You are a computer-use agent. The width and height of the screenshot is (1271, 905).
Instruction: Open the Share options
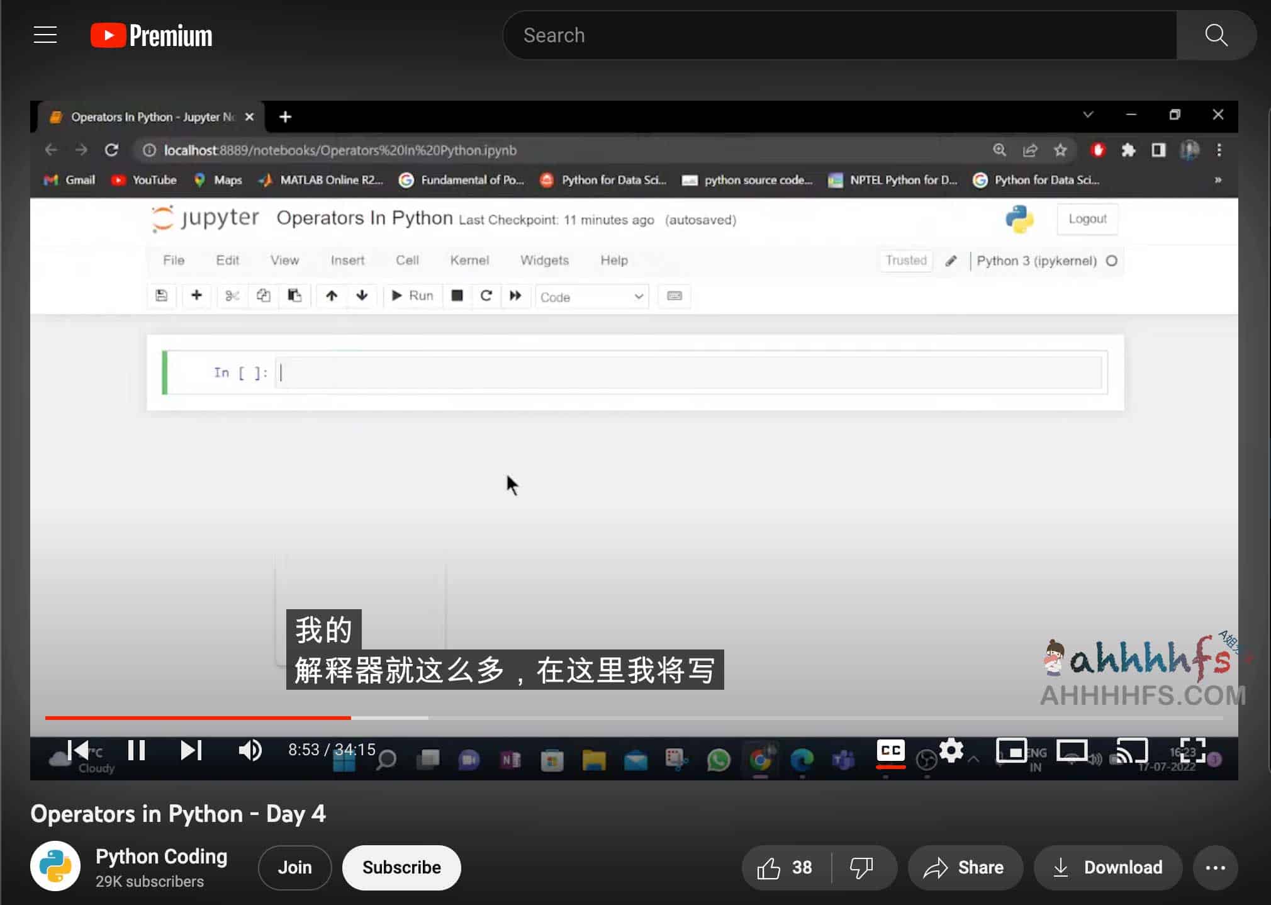tap(965, 868)
